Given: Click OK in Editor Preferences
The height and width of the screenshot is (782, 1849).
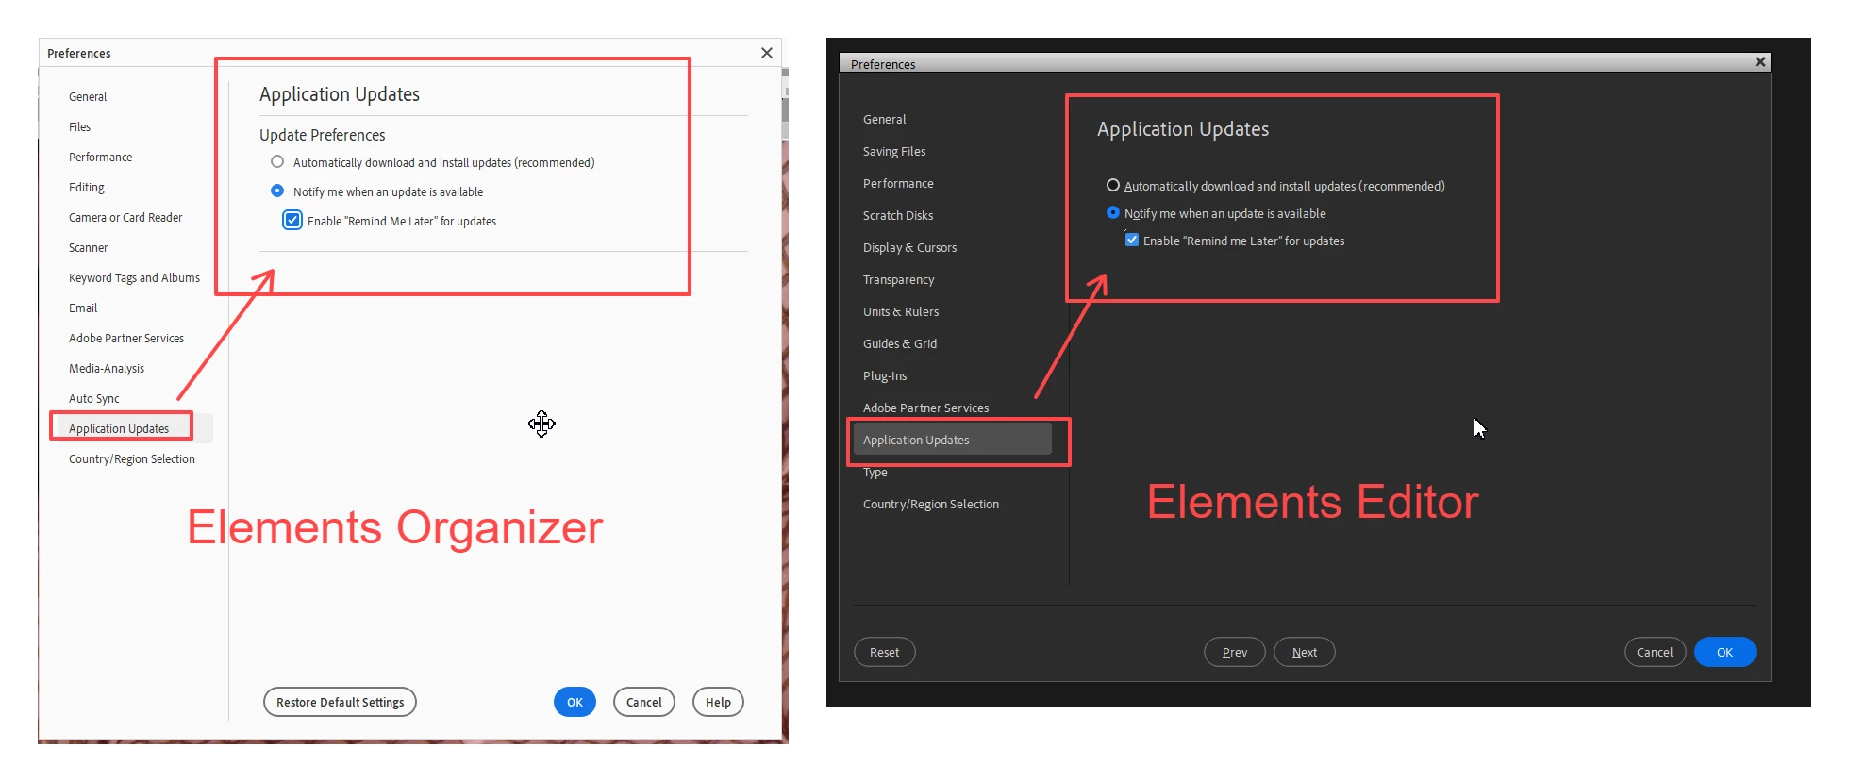Looking at the screenshot, I should tap(1724, 652).
